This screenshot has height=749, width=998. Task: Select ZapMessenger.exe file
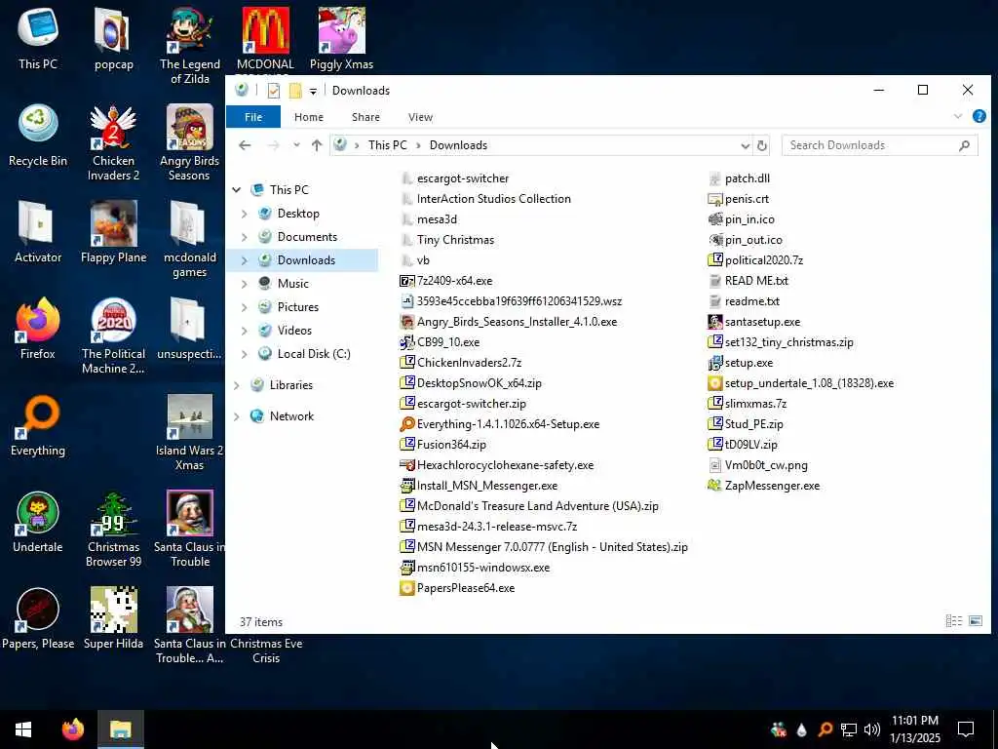(x=764, y=486)
